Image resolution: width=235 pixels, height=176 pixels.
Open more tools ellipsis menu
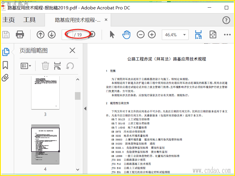(x=227, y=35)
